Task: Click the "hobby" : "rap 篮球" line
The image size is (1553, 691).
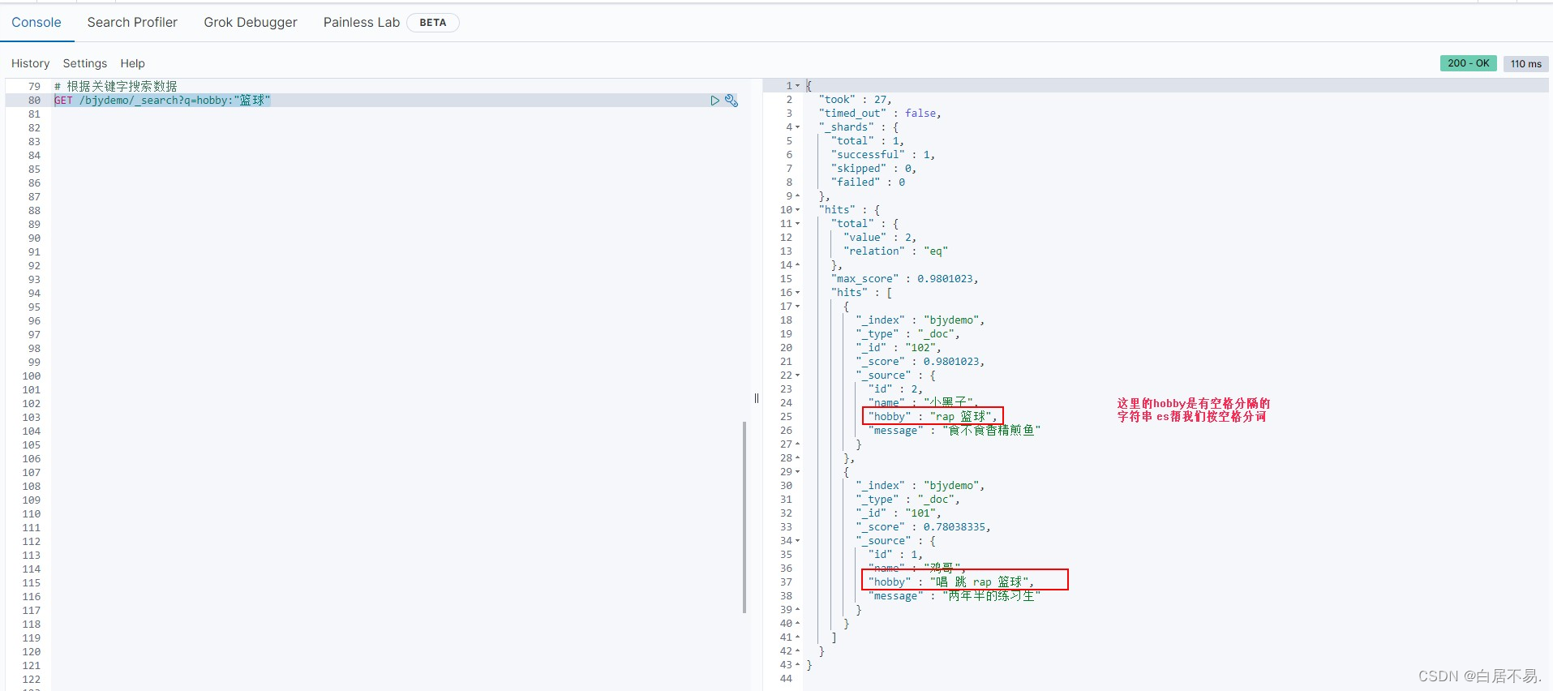Action: coord(933,417)
